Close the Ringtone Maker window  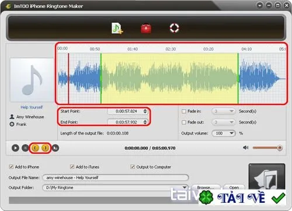(x=287, y=5)
